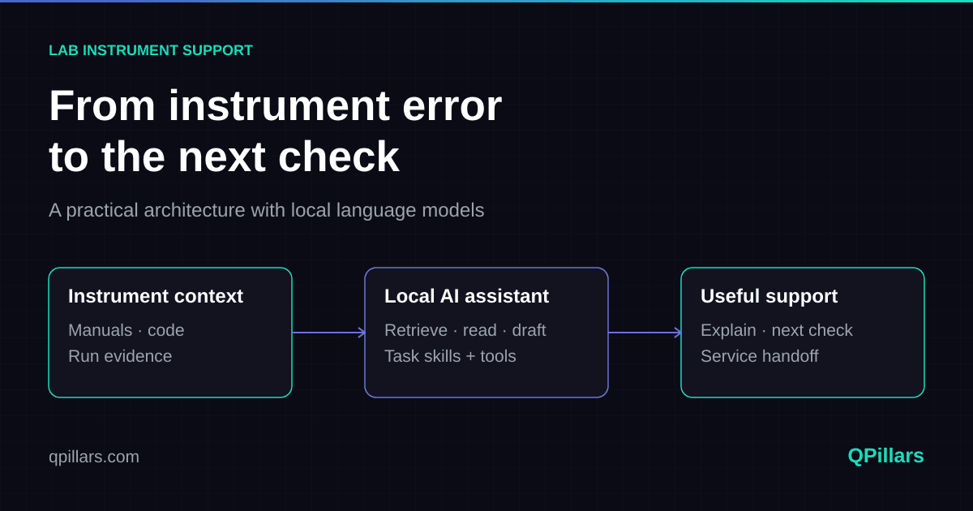Click the subtitle about local language models

point(266,210)
